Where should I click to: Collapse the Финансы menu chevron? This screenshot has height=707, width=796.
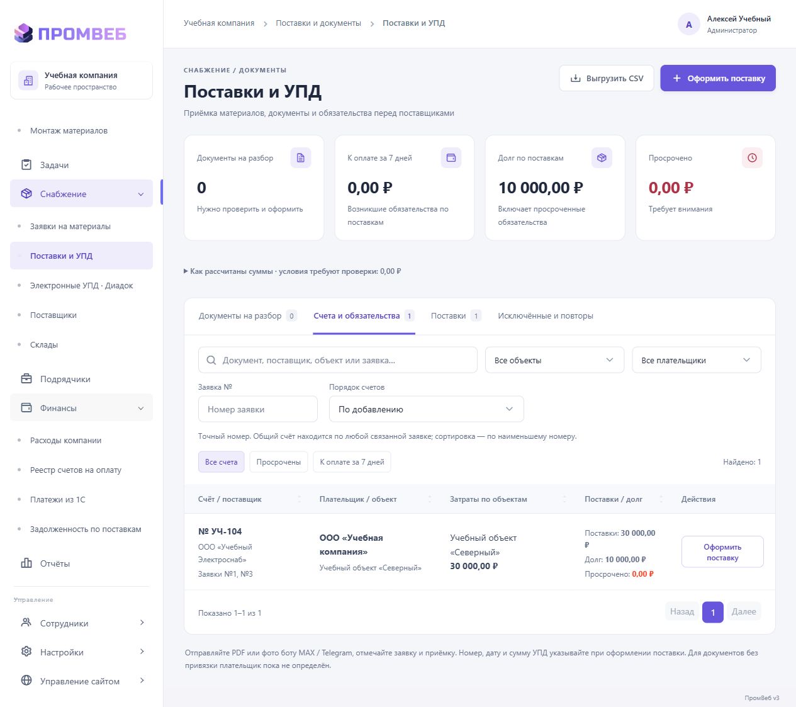pos(141,409)
